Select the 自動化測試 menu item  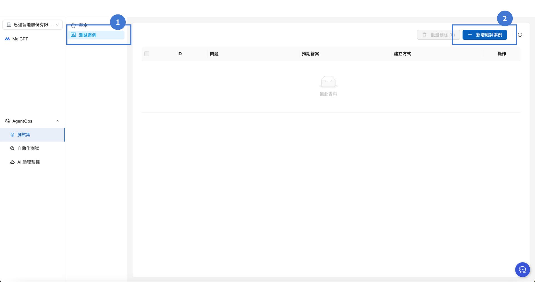tap(28, 148)
